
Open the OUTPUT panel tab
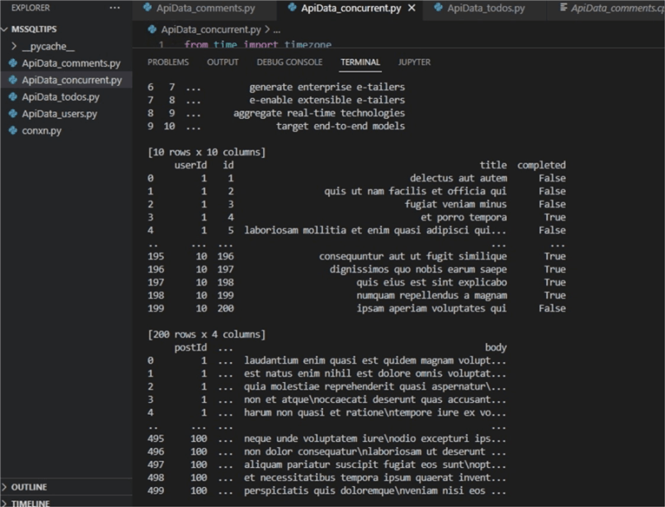[x=223, y=62]
